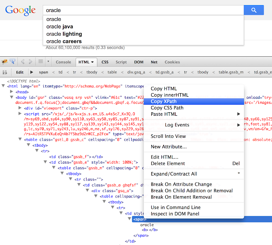This screenshot has height=245, width=272.
Task: Choose Edit HTML... menu entry
Action: click(194, 157)
